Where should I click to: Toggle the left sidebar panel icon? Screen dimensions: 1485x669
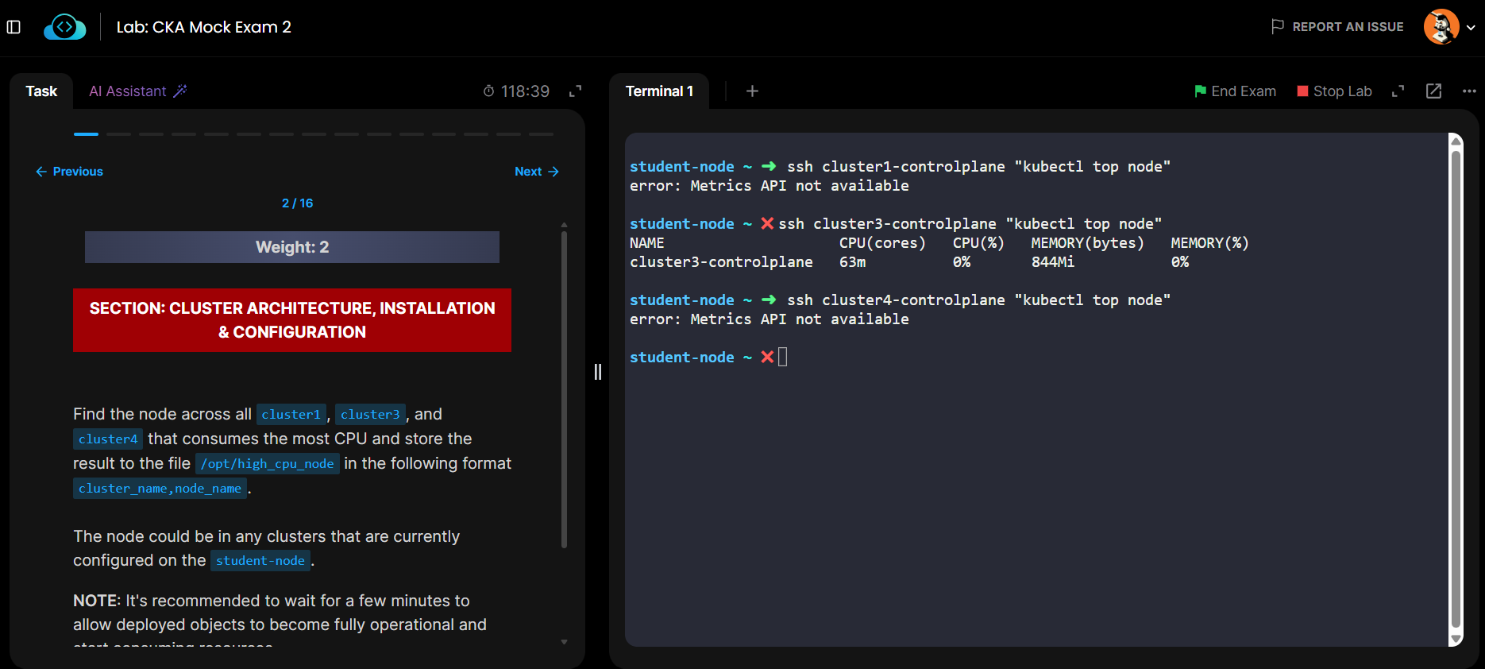tap(13, 27)
